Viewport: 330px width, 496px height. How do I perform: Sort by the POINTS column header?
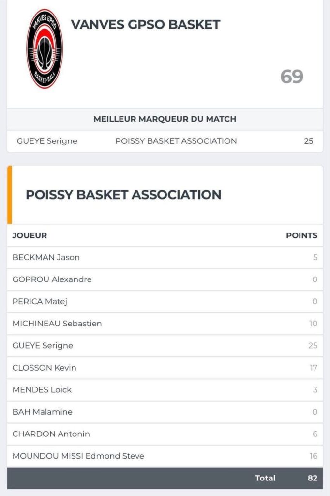pos(301,235)
